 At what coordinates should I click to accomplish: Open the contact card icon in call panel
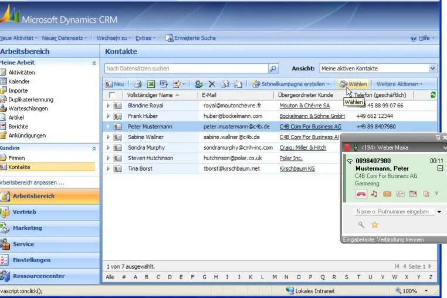pyautogui.click(x=400, y=194)
